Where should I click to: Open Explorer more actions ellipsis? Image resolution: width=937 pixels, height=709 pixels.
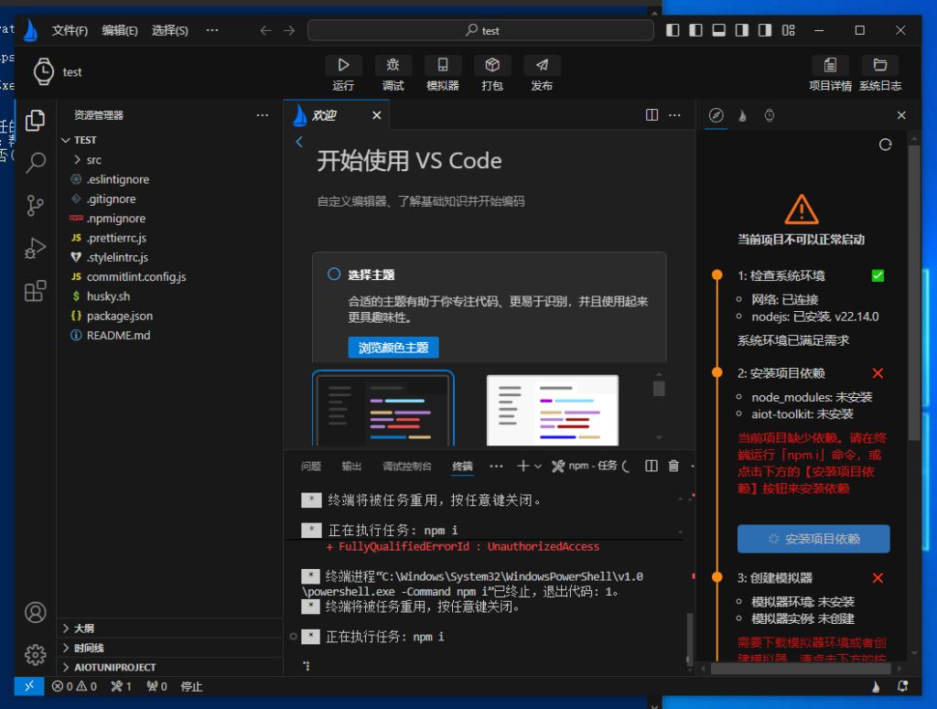(x=263, y=115)
